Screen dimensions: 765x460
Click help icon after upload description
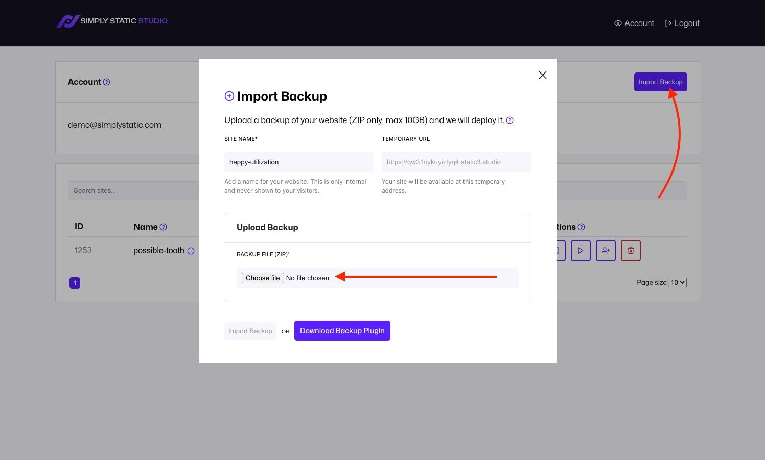point(509,120)
